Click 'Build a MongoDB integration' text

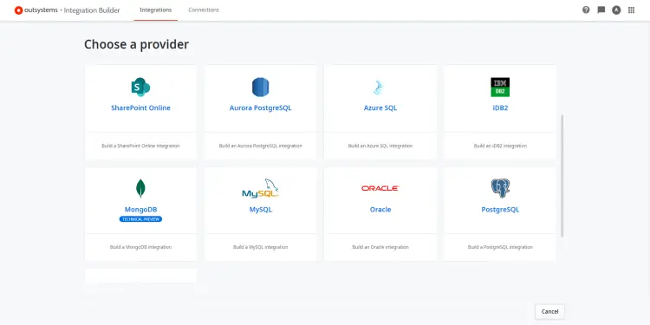140,247
